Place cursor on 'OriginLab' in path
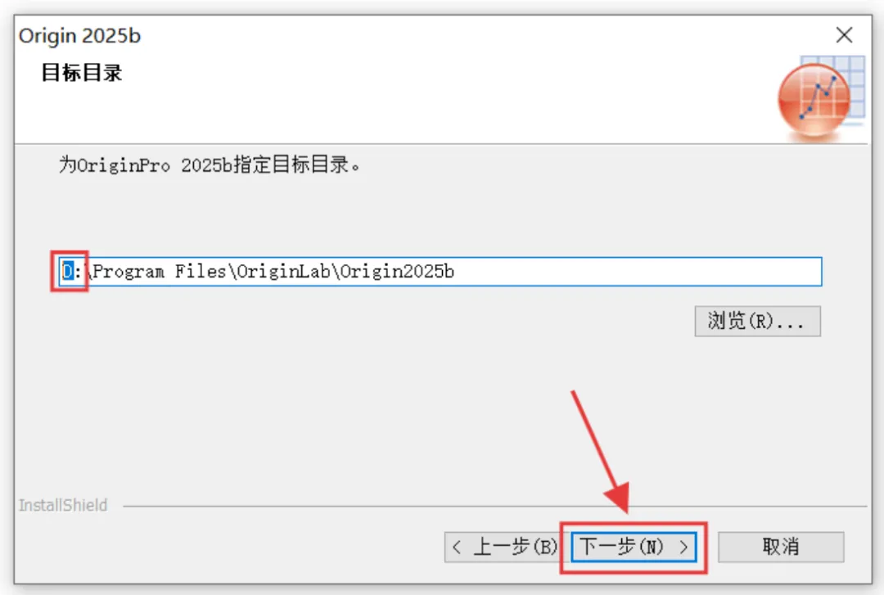The image size is (884, 595). [283, 271]
